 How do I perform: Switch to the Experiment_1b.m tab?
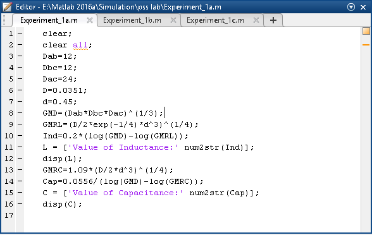[x=132, y=20]
